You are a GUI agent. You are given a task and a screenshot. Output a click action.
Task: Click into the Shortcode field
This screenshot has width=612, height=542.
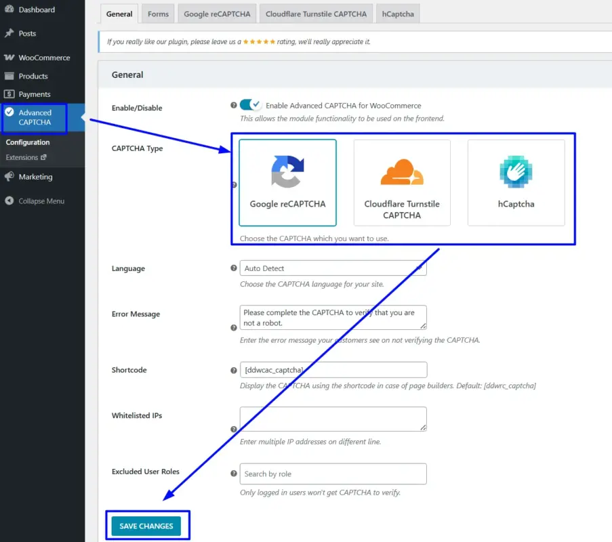click(333, 370)
